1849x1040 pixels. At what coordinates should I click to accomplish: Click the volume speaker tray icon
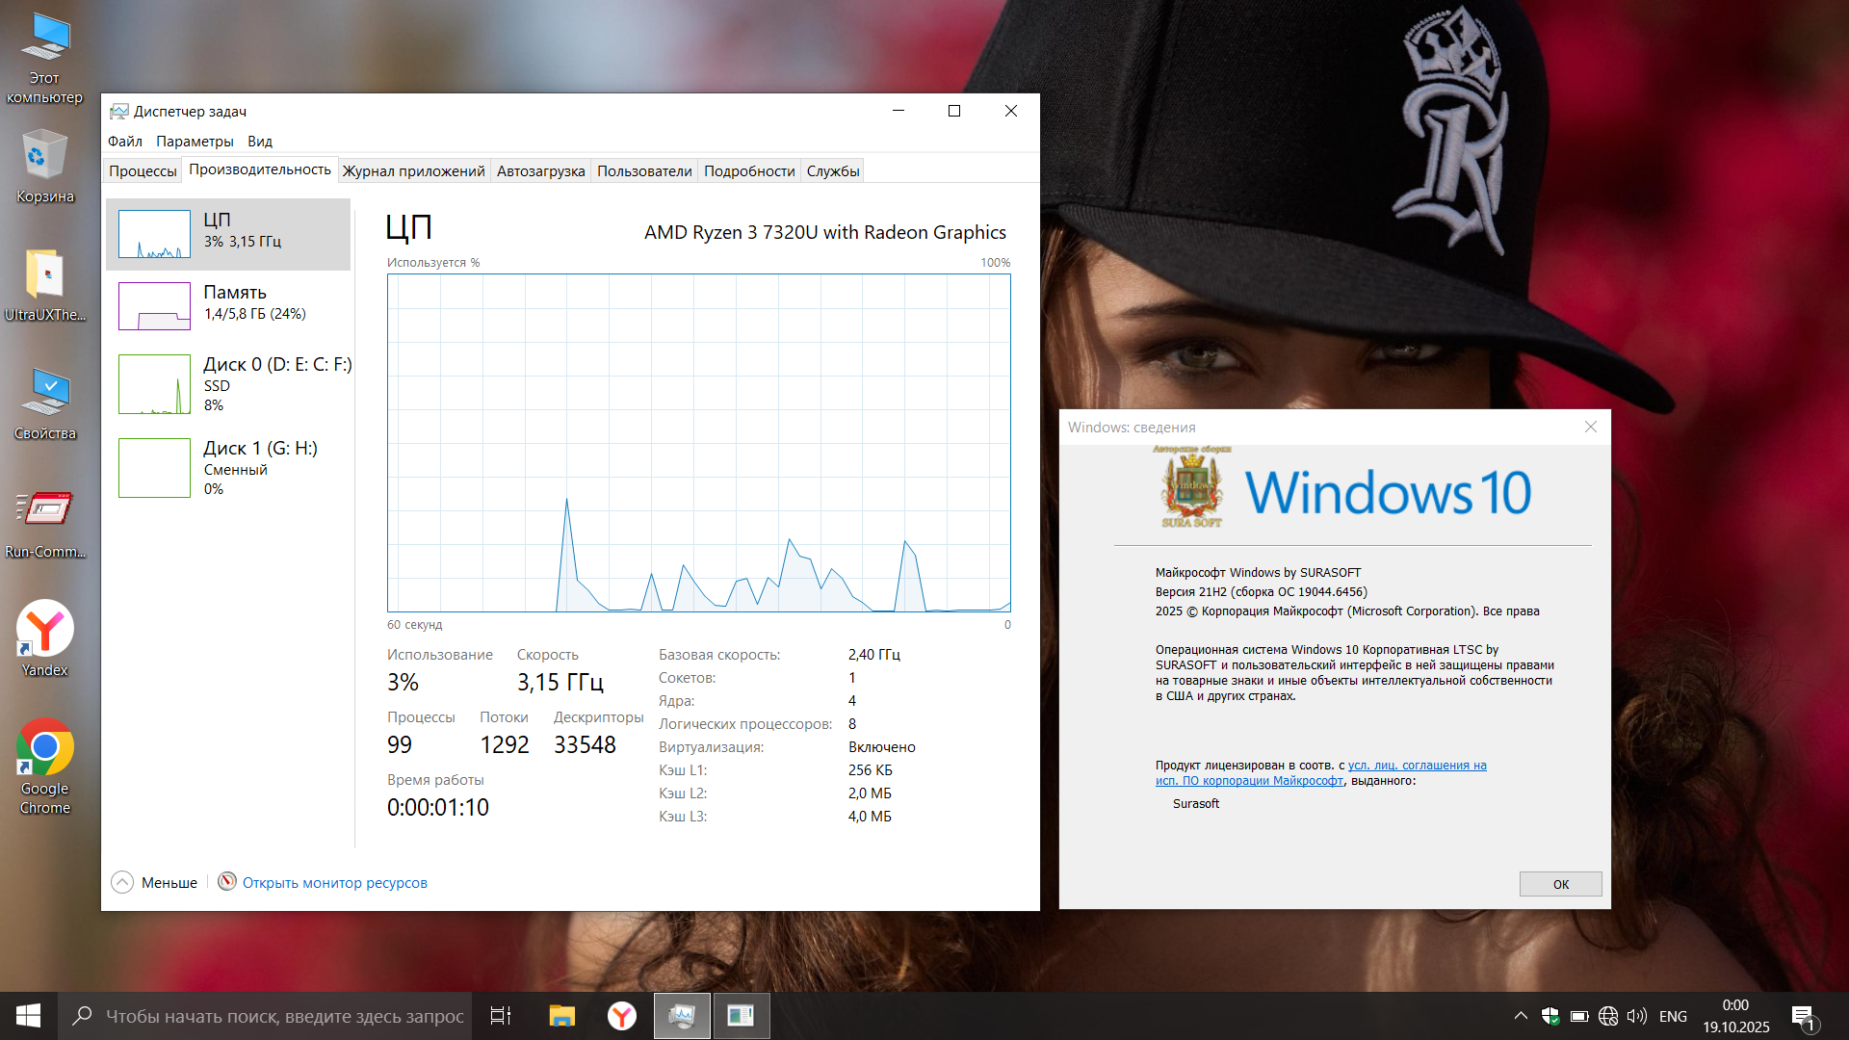tap(1636, 1016)
